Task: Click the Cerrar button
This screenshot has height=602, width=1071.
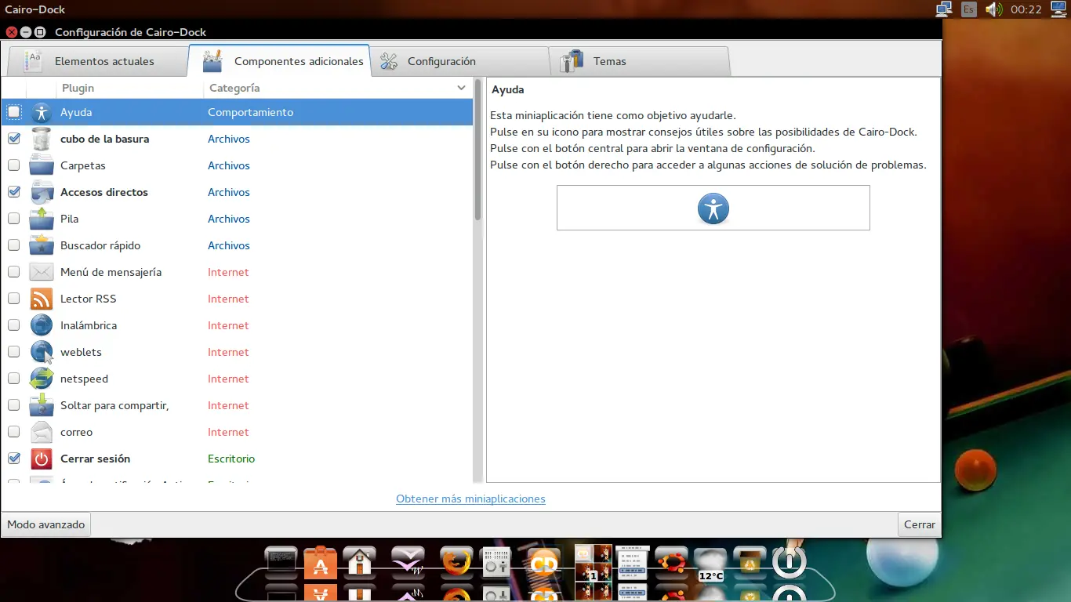Action: [919, 524]
